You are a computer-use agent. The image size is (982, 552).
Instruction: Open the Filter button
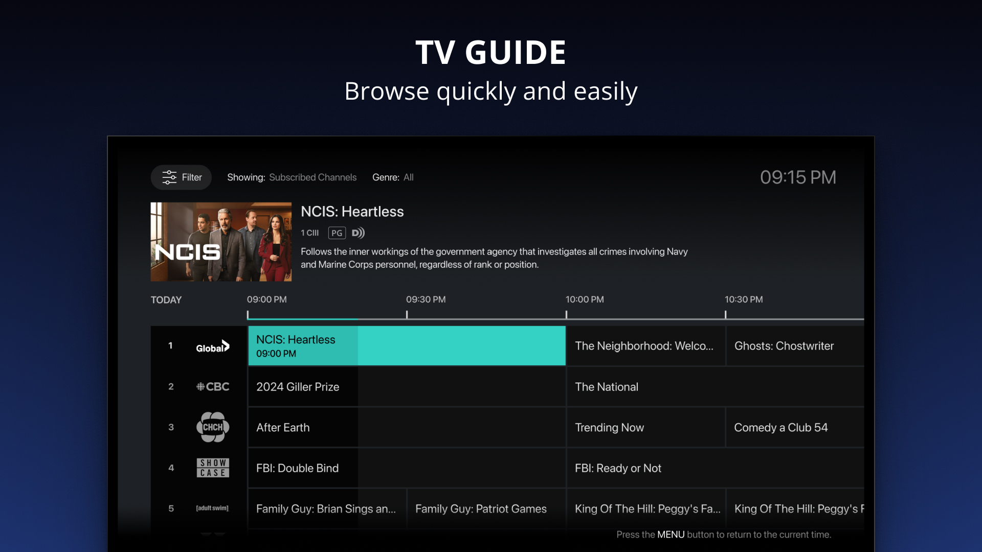181,177
